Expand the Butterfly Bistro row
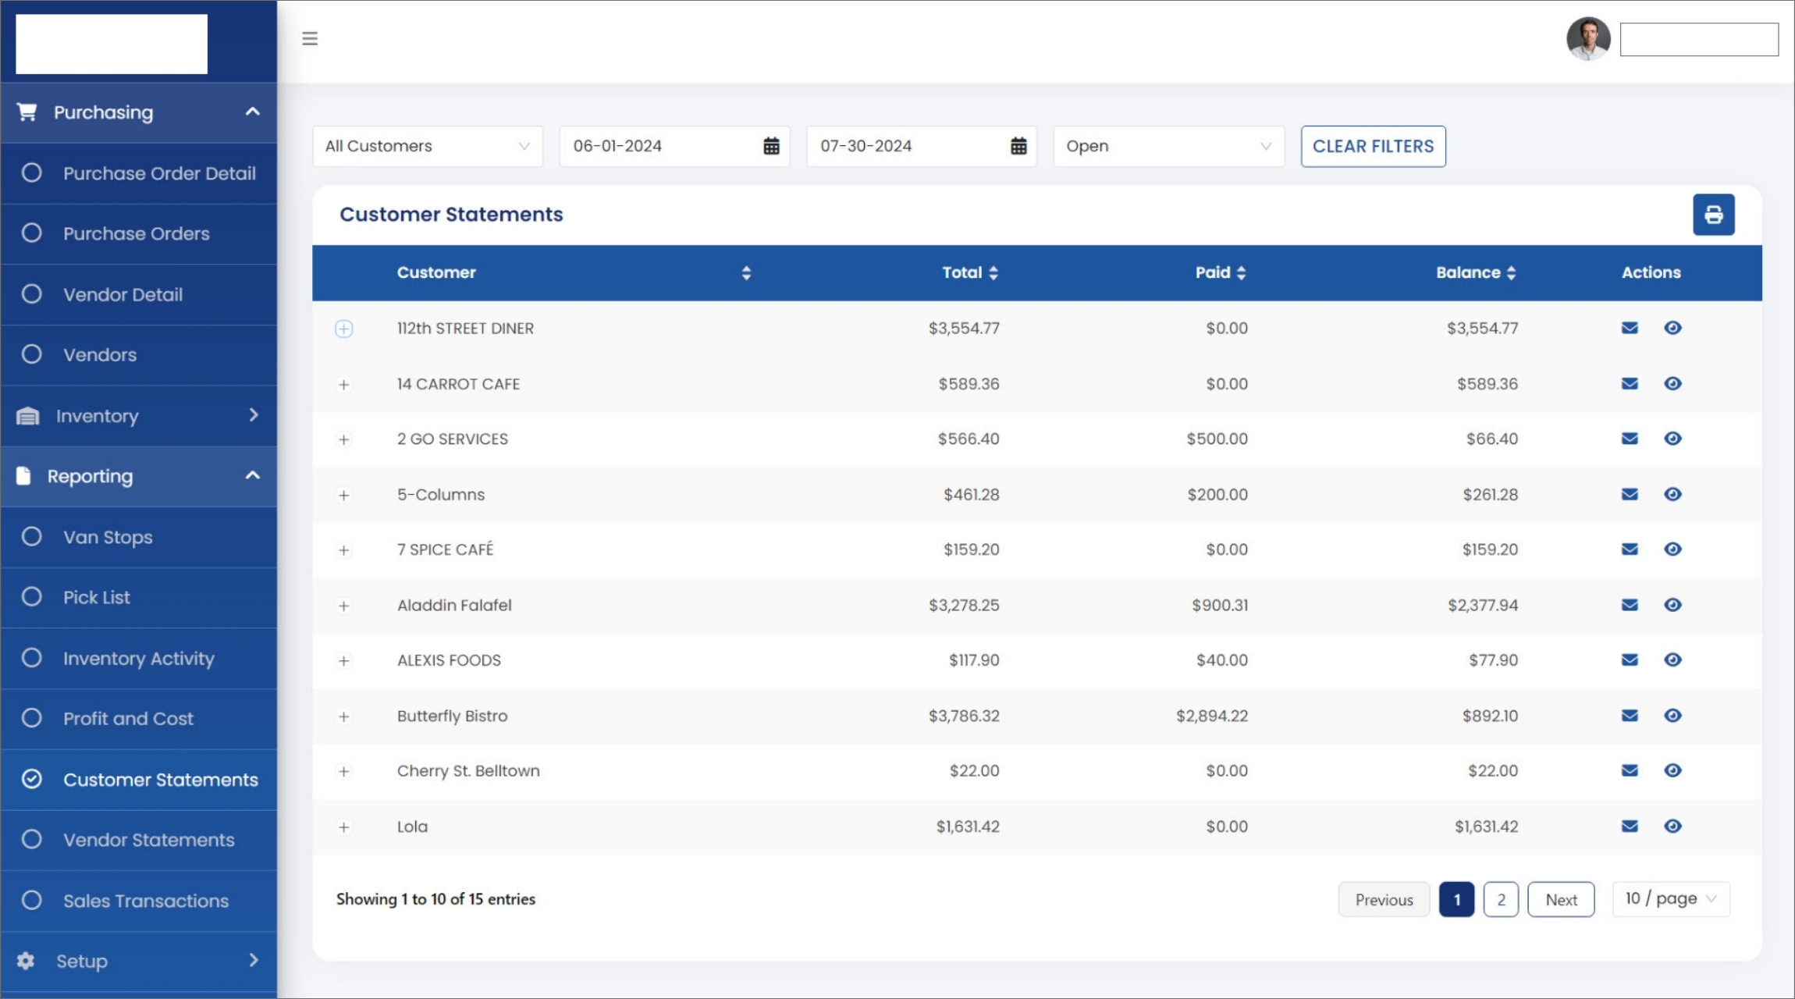 (343, 716)
